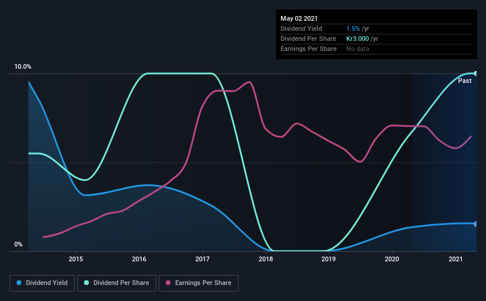Click the 2020 x-axis label

[392, 259]
